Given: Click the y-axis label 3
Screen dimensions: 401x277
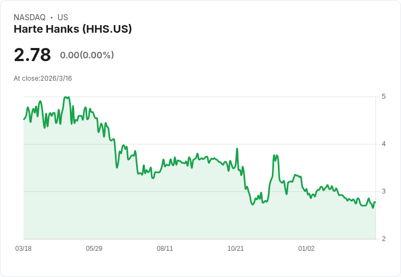Looking at the screenshot, I should (384, 191).
